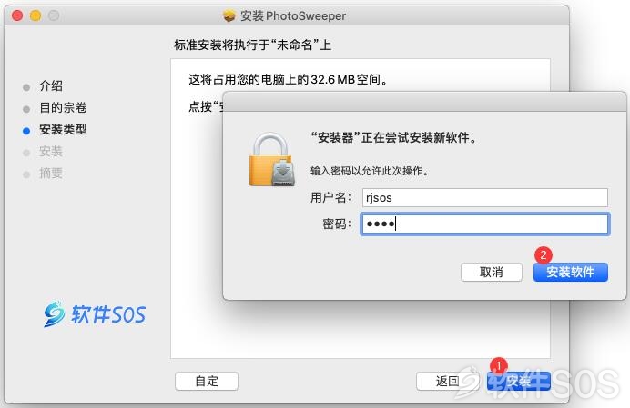The height and width of the screenshot is (408, 630).
Task: Click the 安装 button at bottom right
Action: pyautogui.click(x=518, y=381)
